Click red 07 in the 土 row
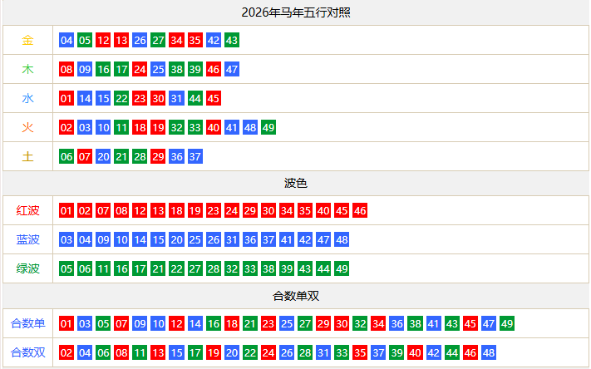 click(85, 156)
